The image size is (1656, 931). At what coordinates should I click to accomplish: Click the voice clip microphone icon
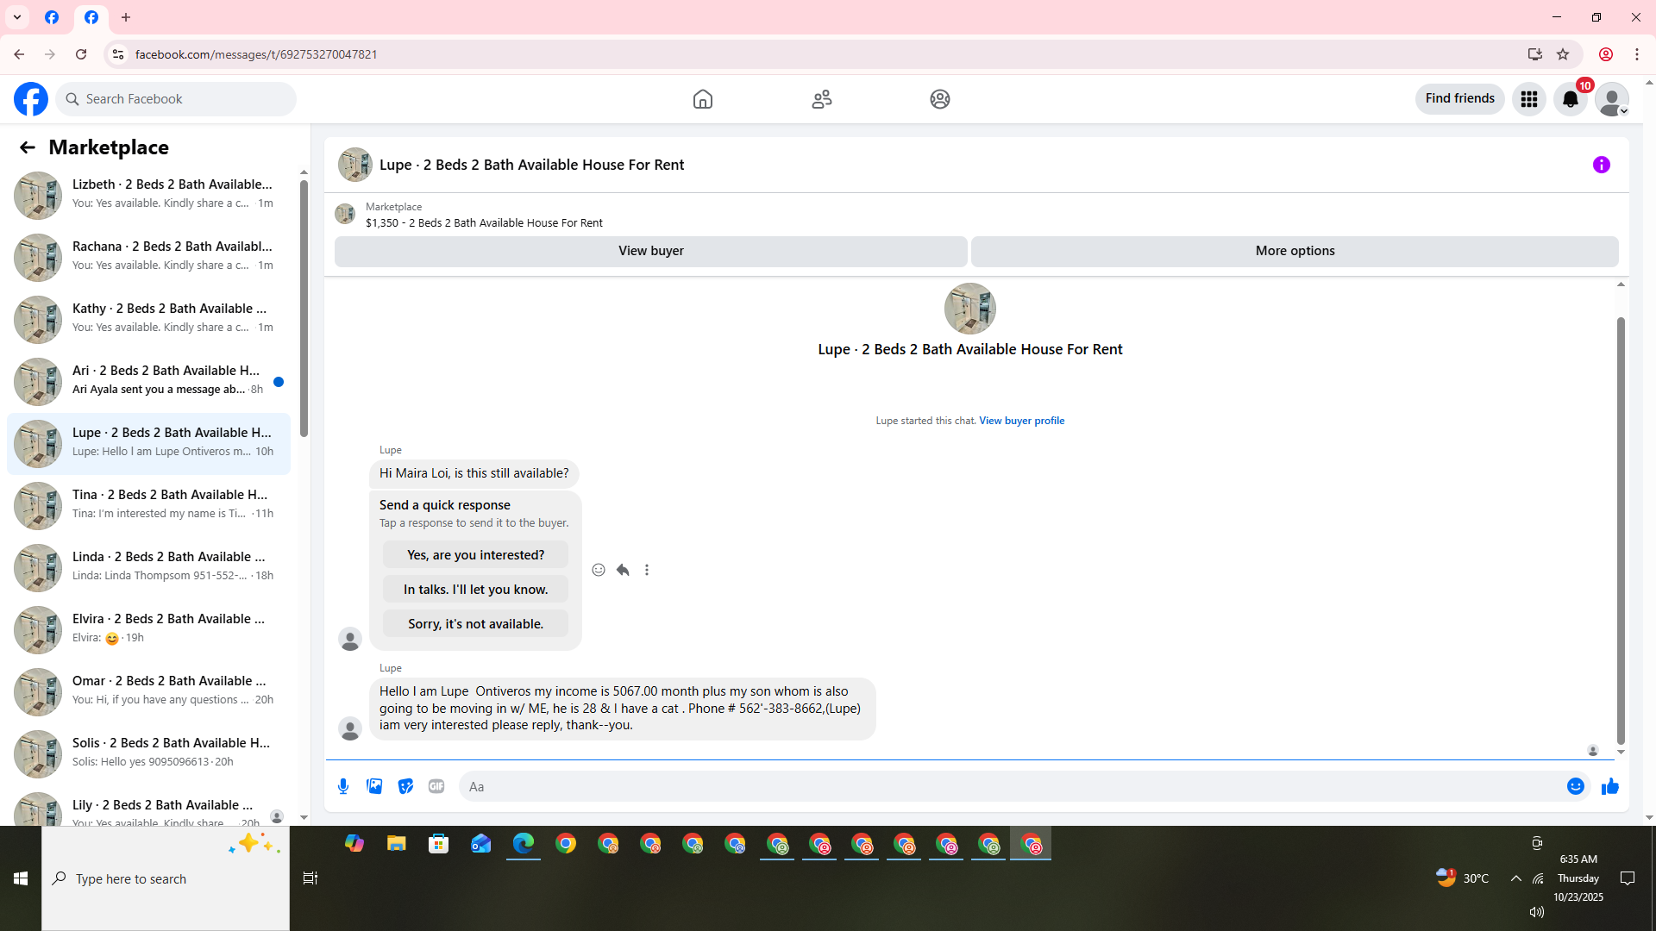point(343,786)
